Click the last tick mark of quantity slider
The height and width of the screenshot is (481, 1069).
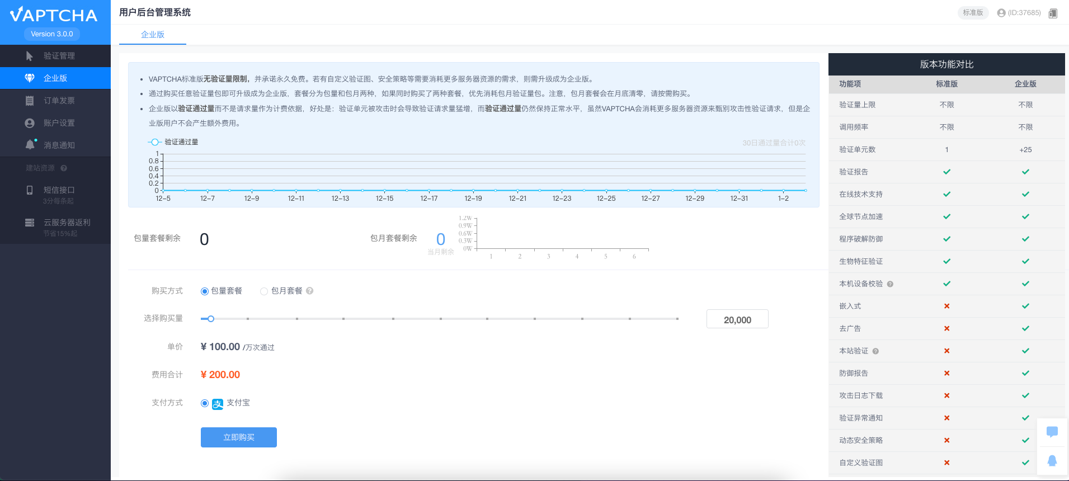tap(677, 319)
